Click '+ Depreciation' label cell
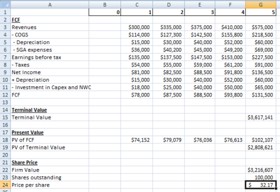This screenshot has width=280, height=192. [x=50, y=80]
